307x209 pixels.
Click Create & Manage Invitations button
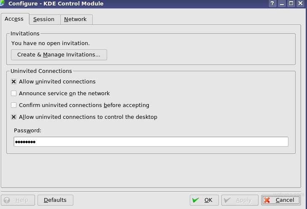click(x=59, y=55)
